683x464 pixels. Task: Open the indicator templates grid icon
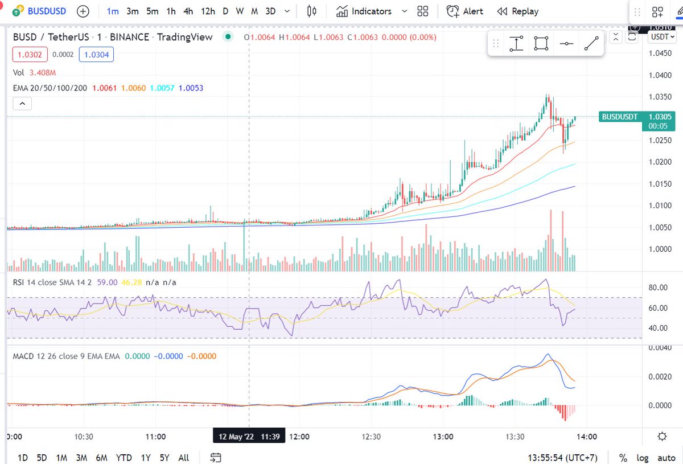pyautogui.click(x=422, y=11)
